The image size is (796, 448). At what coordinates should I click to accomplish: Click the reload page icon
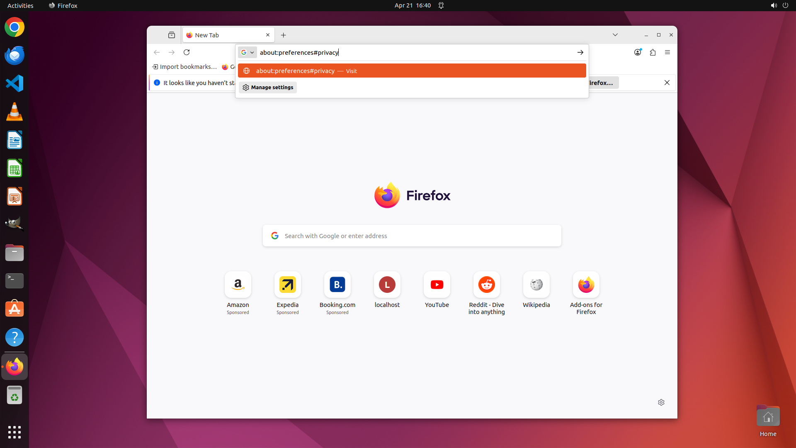point(187,52)
